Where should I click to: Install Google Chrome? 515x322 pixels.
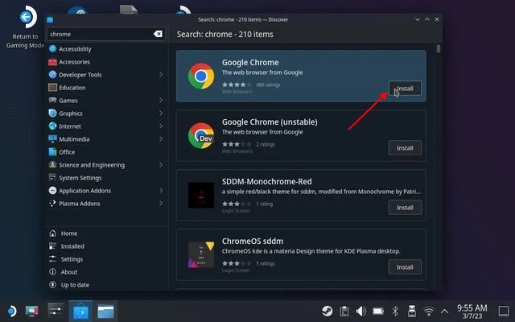(x=405, y=89)
